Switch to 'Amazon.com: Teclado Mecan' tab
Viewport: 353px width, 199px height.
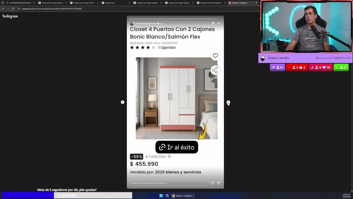click(x=52, y=3)
